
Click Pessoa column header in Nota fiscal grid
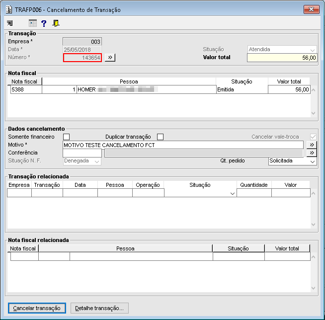point(129,81)
